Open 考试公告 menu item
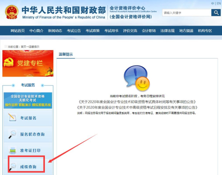Viewport: 222px width, 175px height. (x=74, y=31)
